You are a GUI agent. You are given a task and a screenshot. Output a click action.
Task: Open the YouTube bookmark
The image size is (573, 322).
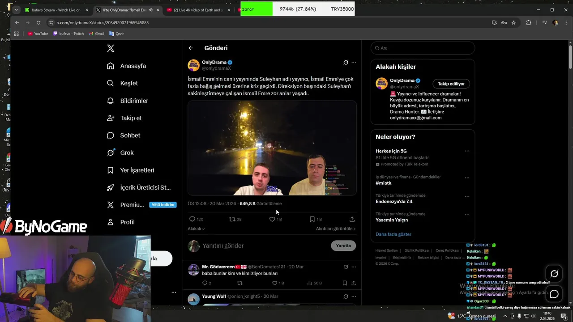[38, 34]
